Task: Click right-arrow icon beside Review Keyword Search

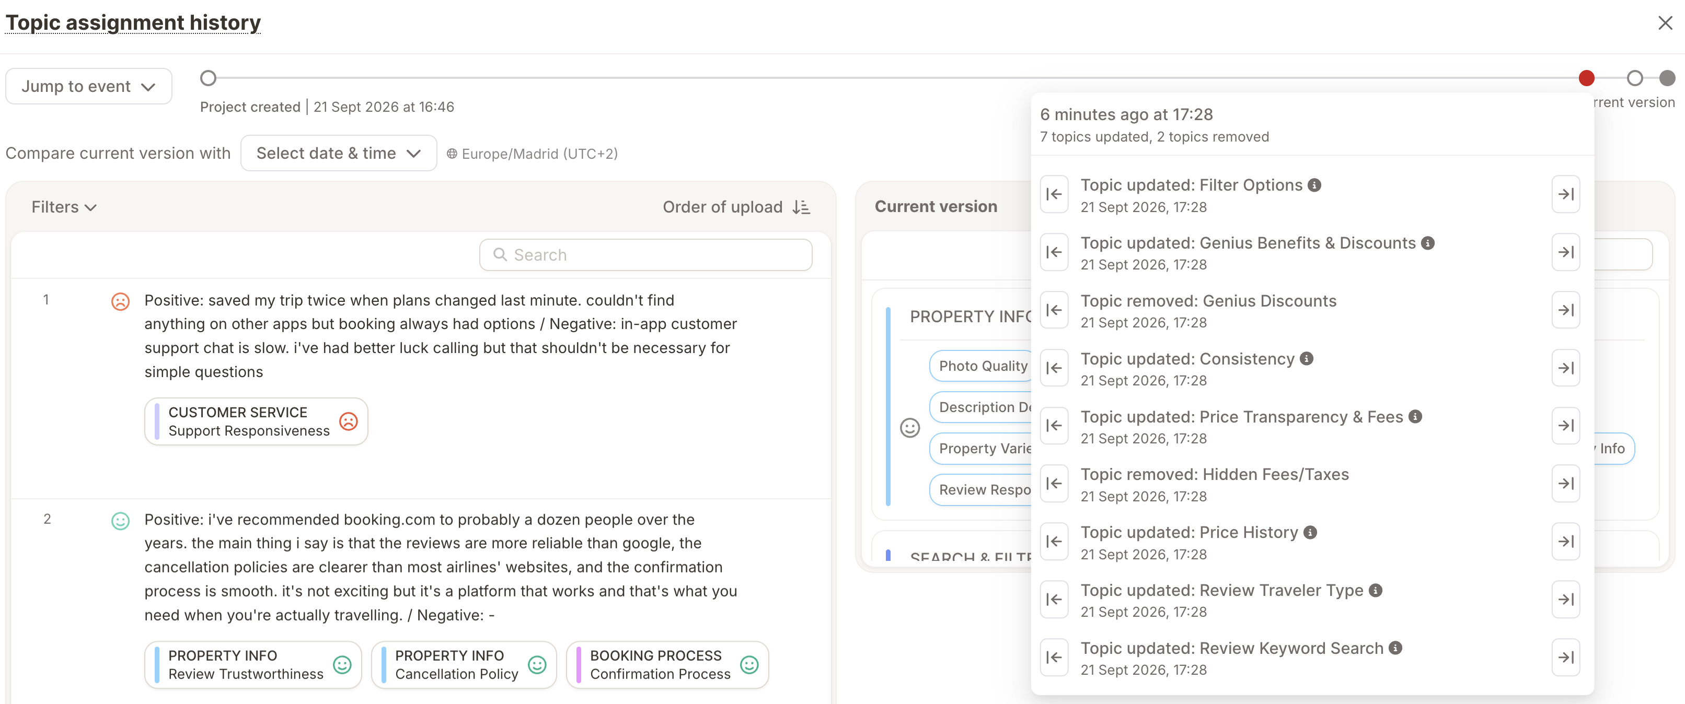Action: (1565, 657)
